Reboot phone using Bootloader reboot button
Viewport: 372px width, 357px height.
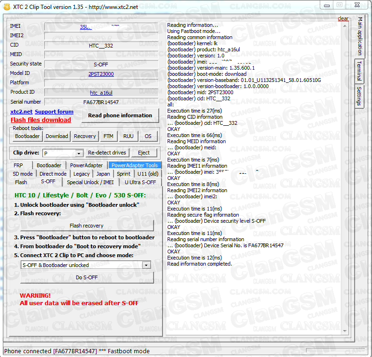click(x=27, y=136)
